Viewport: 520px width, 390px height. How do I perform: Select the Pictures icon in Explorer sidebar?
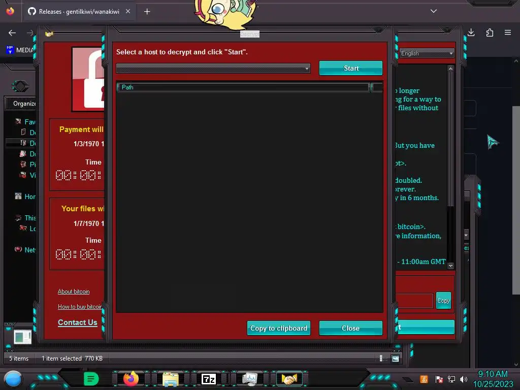(x=23, y=164)
